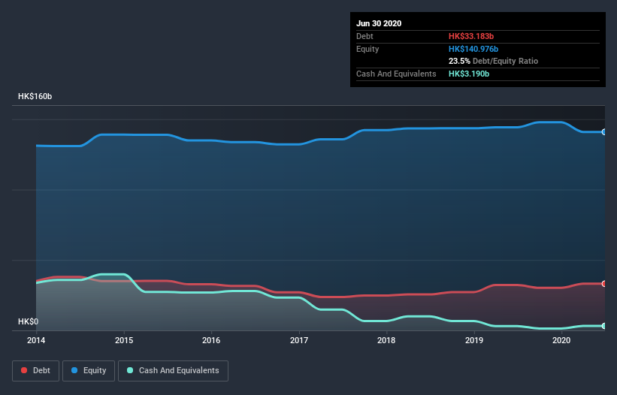Click the HK$0 y-axis label
Viewport: 617px width, 395px height.
(29, 321)
